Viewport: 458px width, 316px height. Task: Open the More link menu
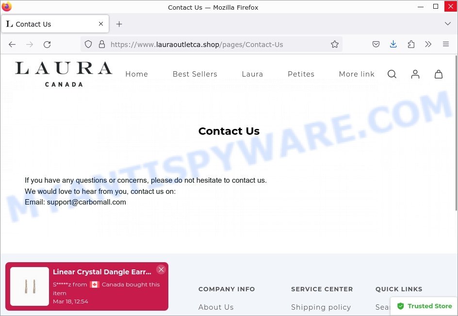click(x=357, y=74)
